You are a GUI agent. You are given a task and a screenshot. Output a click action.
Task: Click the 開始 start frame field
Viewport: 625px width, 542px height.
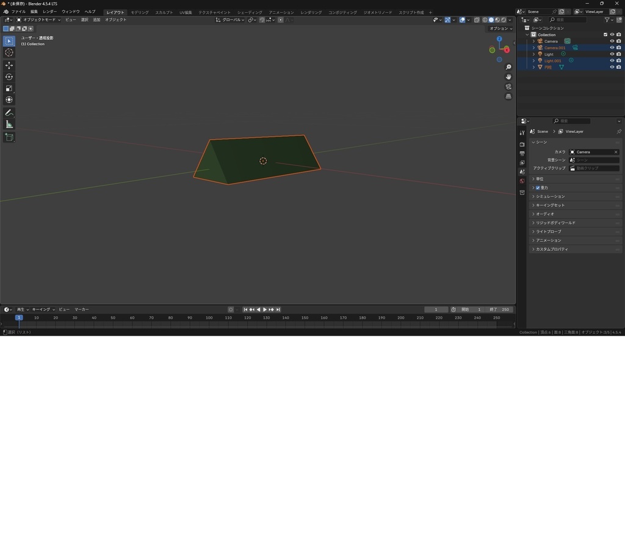[x=472, y=309]
